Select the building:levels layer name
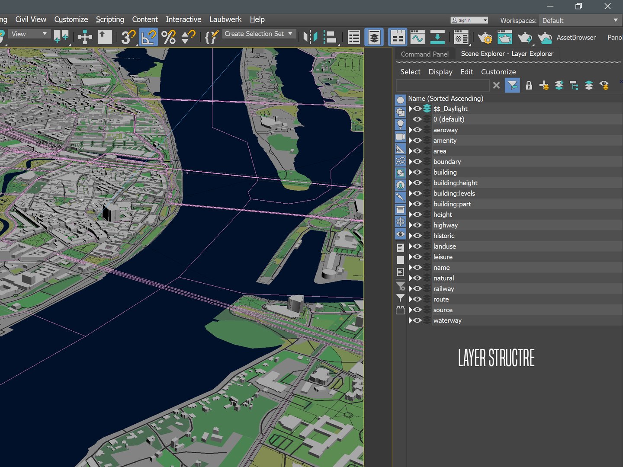This screenshot has height=467, width=623. click(454, 193)
